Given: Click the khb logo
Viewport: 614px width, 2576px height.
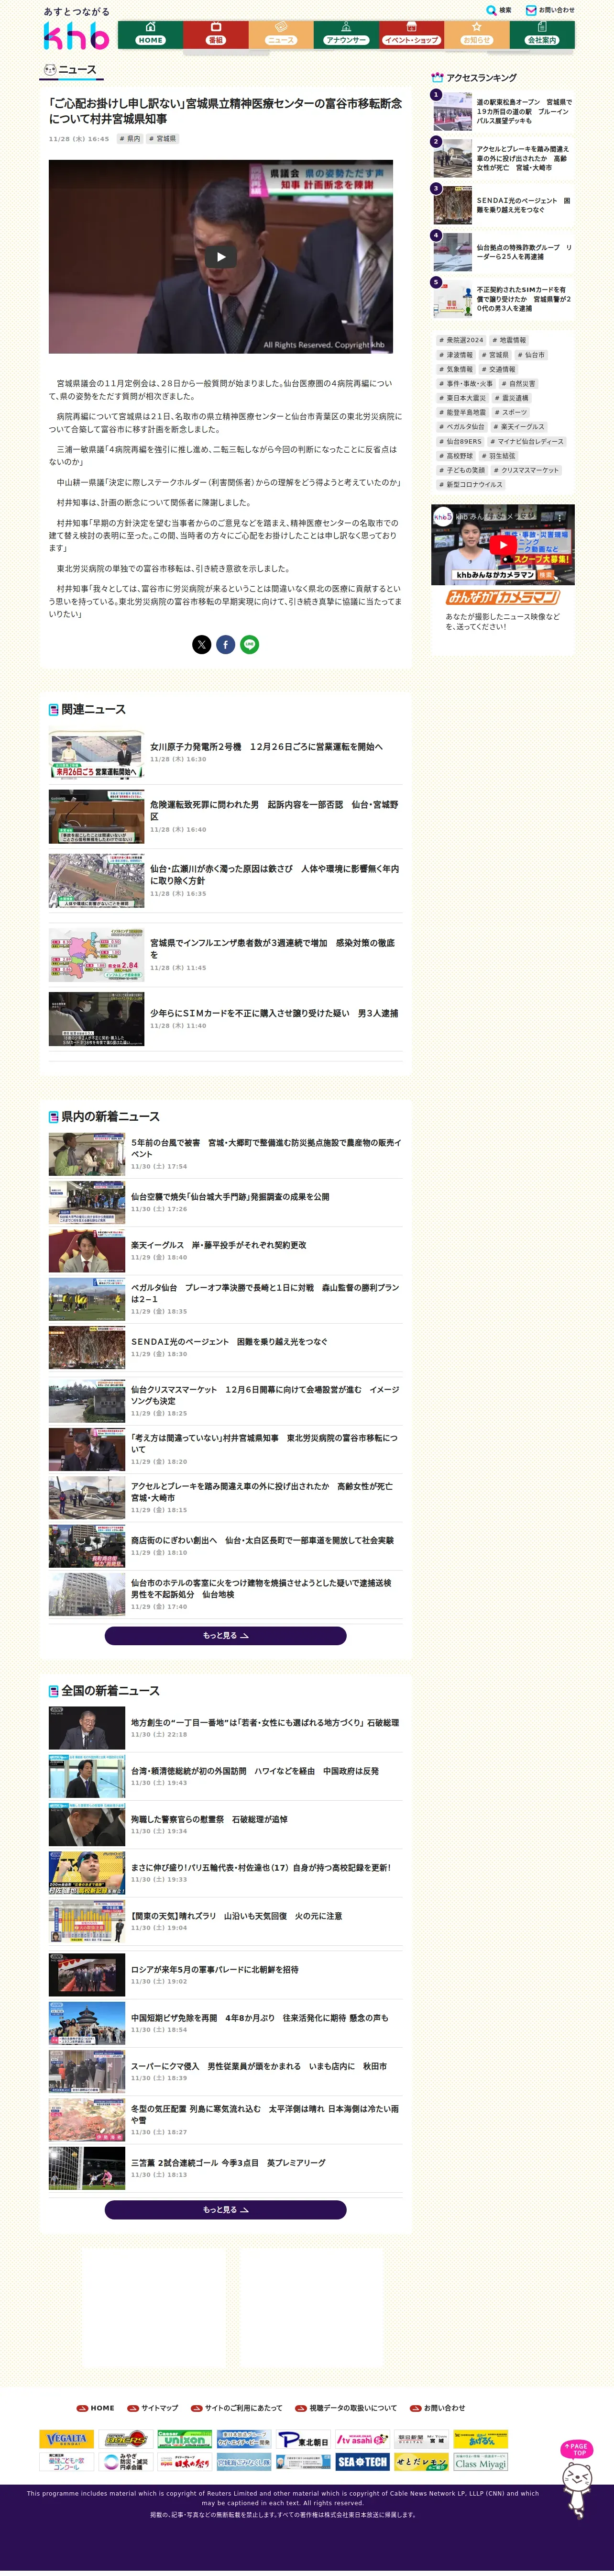Looking at the screenshot, I should pyautogui.click(x=76, y=36).
